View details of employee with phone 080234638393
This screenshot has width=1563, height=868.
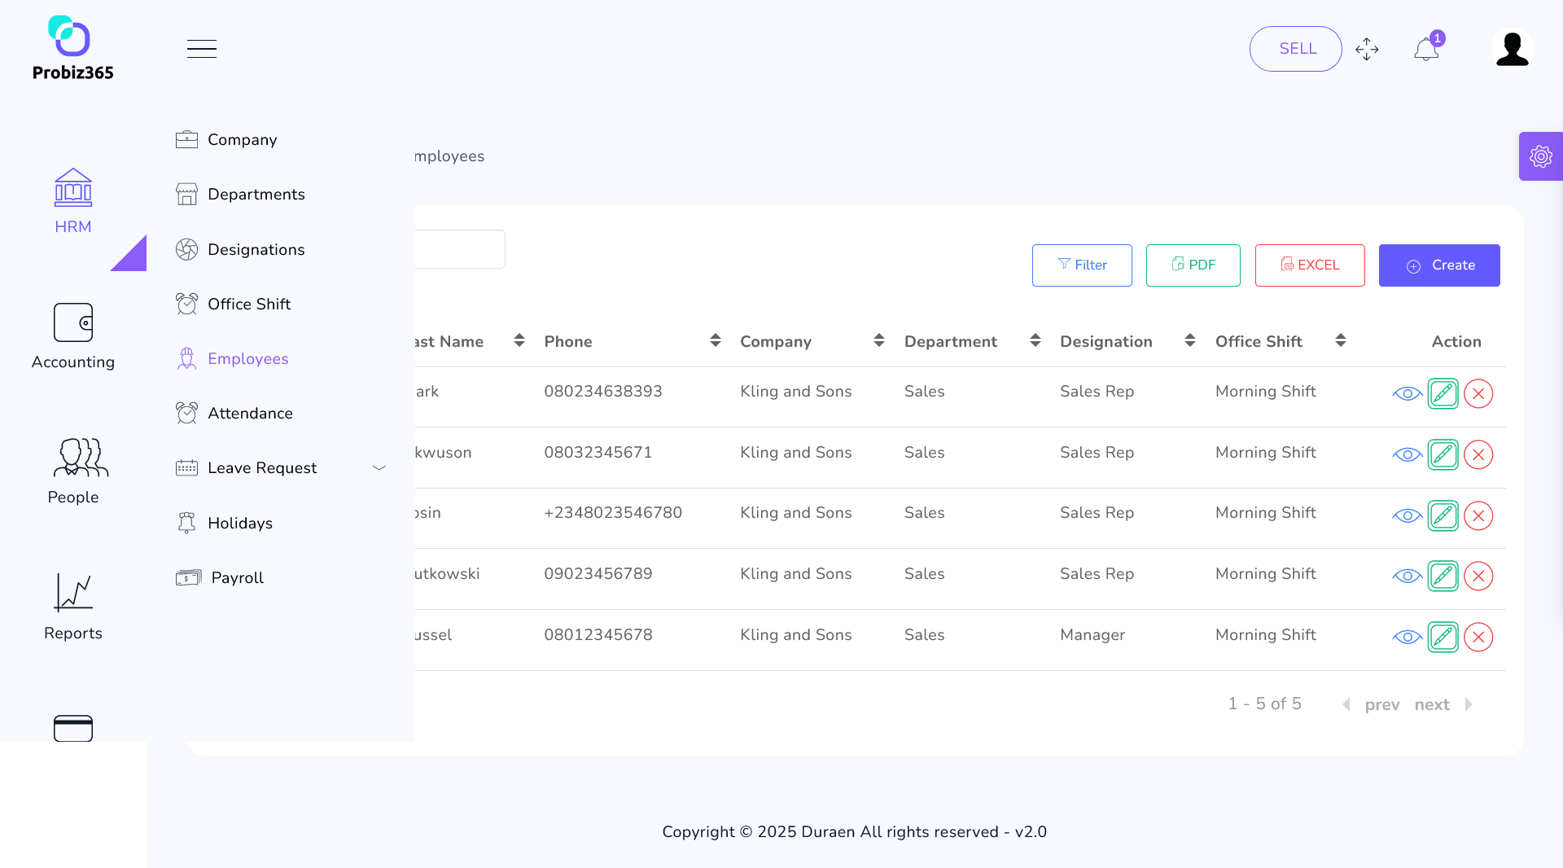click(1407, 394)
